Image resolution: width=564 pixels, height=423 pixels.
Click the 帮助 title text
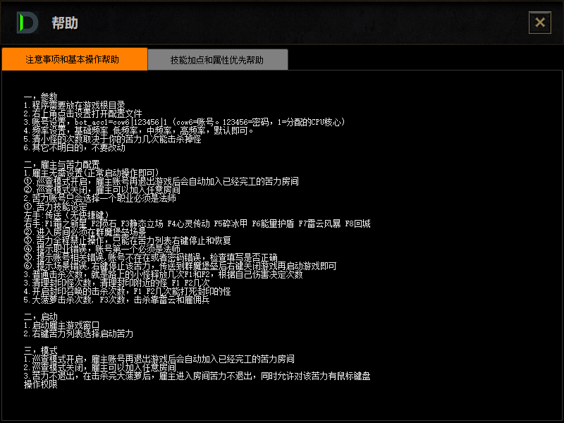pos(65,23)
